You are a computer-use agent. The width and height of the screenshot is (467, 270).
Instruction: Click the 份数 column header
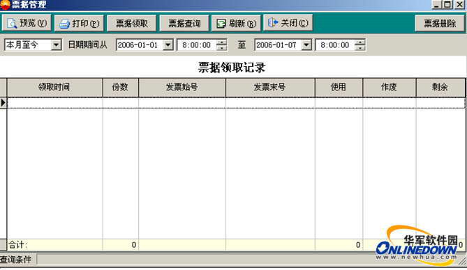tap(121, 87)
